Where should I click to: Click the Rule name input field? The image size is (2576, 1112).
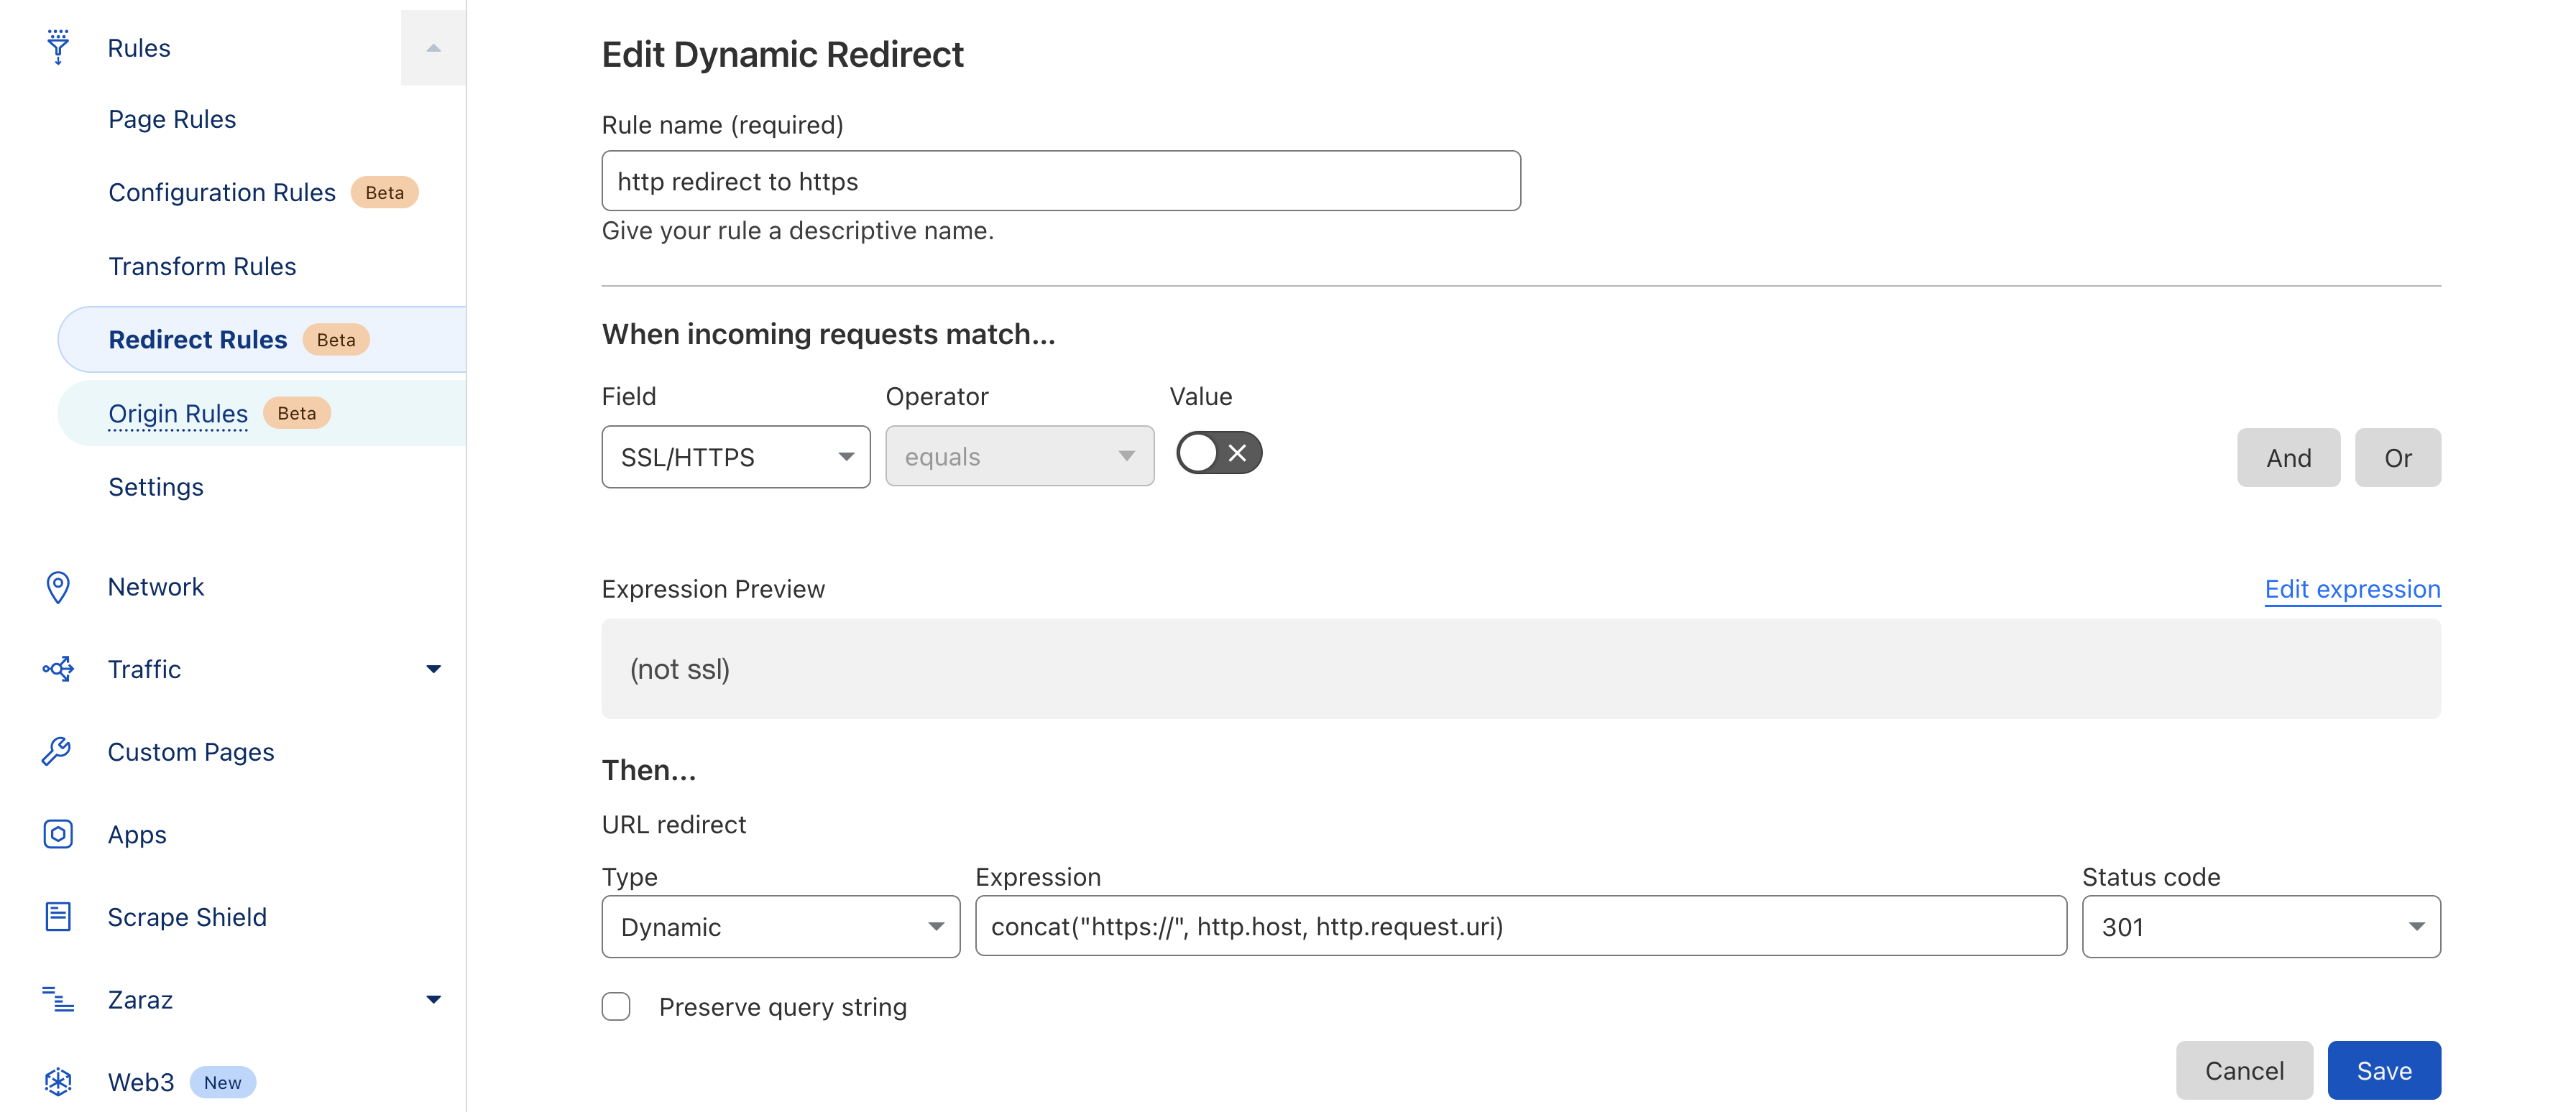click(1060, 181)
